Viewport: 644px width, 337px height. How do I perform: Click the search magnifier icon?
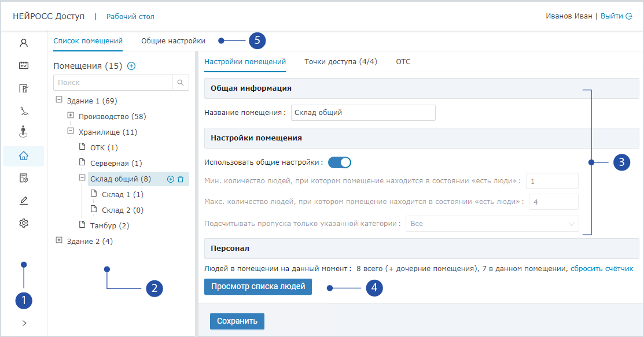coord(181,83)
